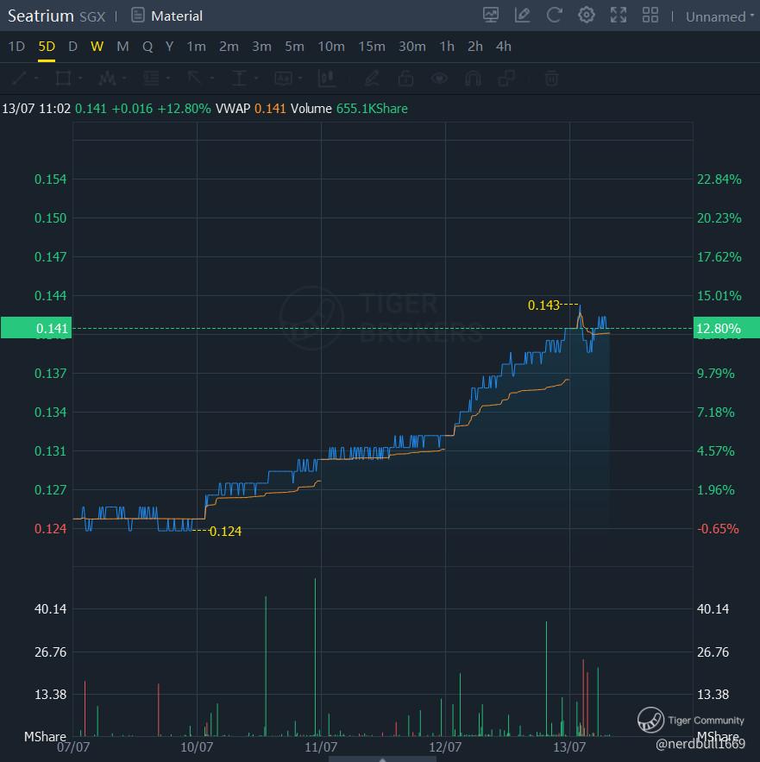Select the arrow drawing tool

(x=195, y=78)
